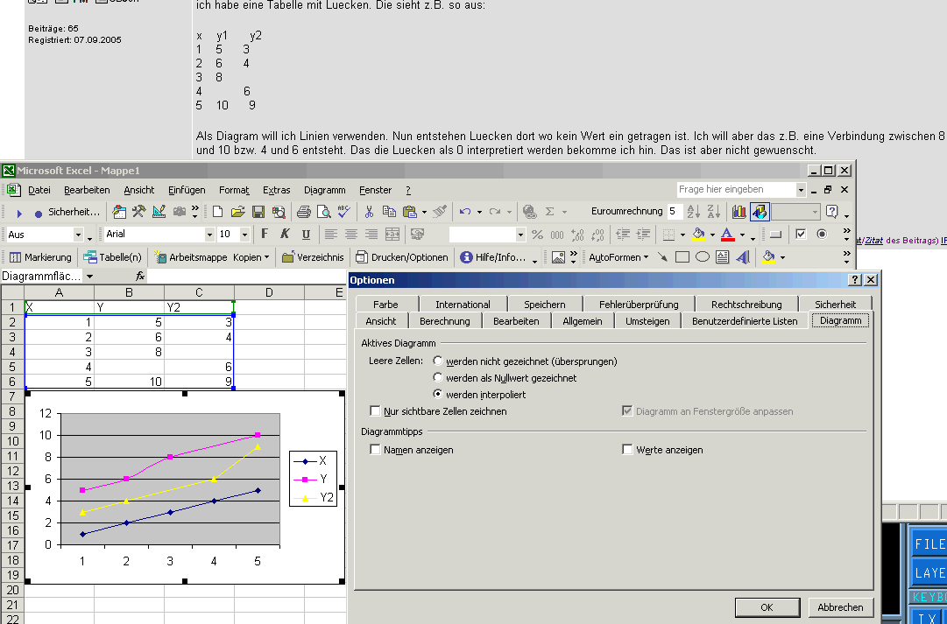Apply underline with the U icon
This screenshot has width=947, height=624.
tap(306, 235)
